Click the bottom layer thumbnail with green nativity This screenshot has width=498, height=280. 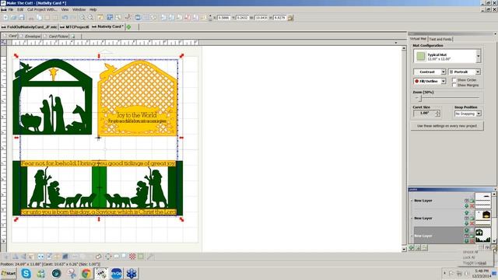tap(482, 236)
